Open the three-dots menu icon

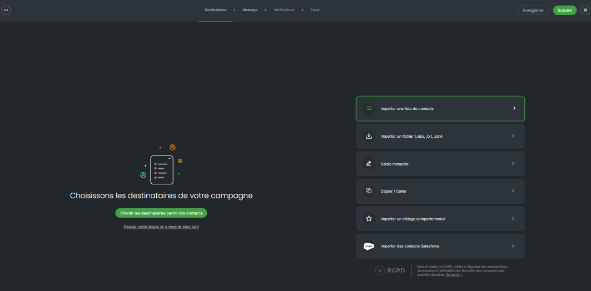[6, 10]
